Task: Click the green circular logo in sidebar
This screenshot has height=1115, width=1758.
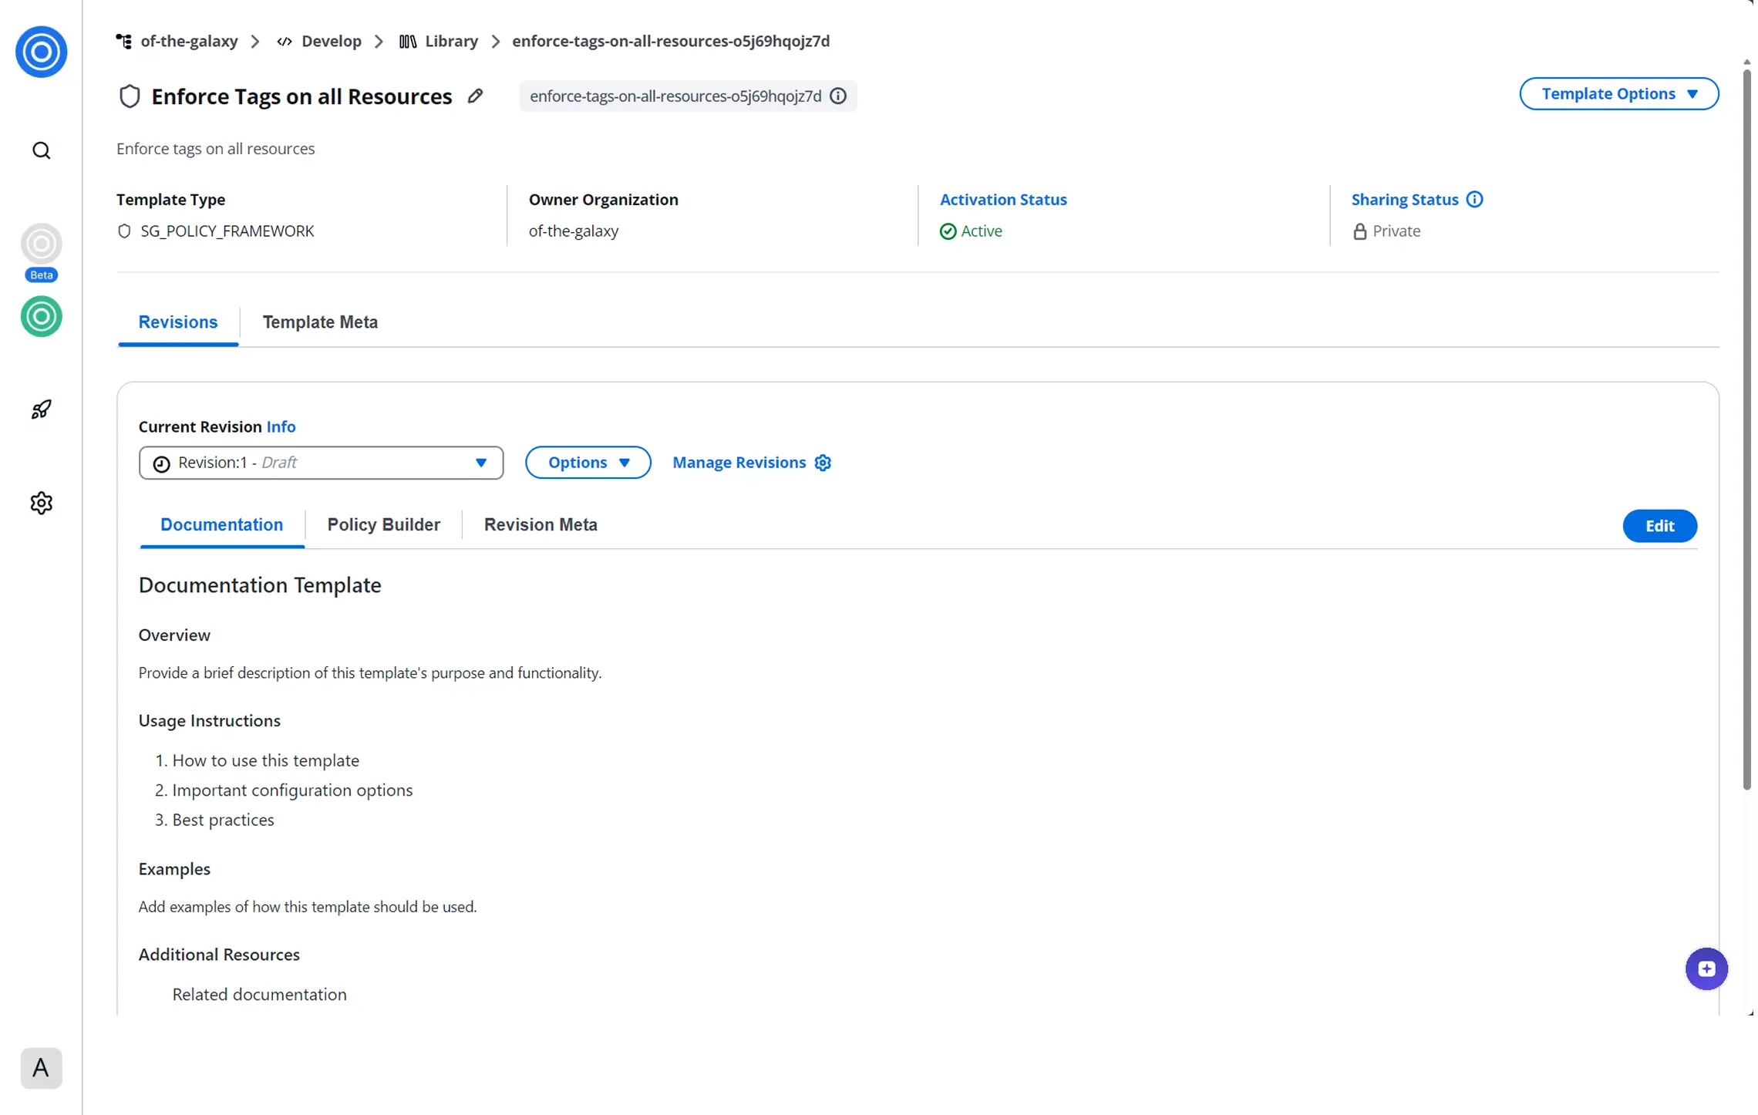Action: 42,316
